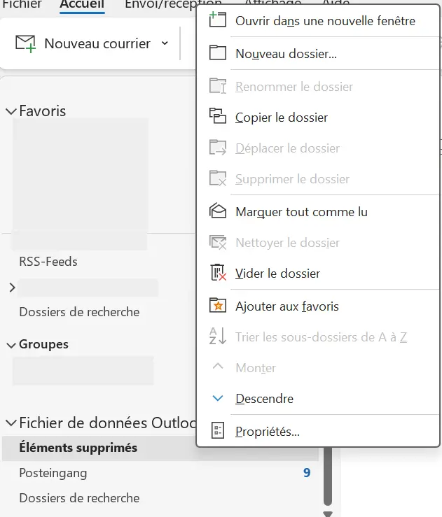
Task: Click the A-Z sort subfolders icon
Action: [x=218, y=336]
